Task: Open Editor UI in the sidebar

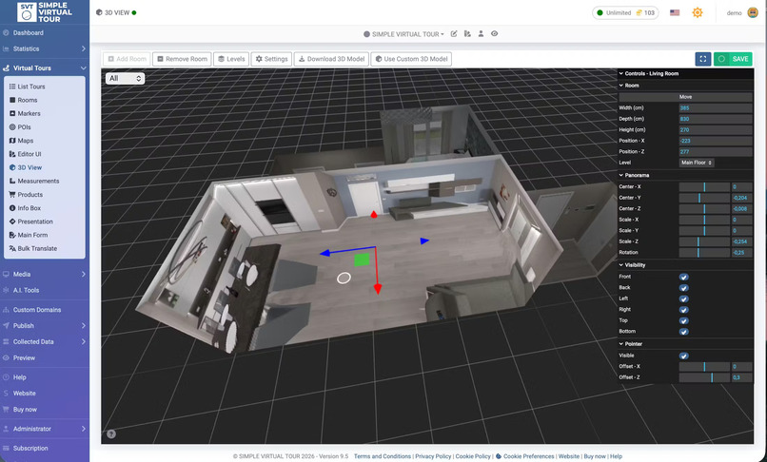Action: pyautogui.click(x=29, y=154)
